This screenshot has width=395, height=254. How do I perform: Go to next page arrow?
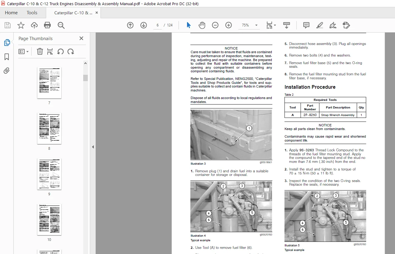point(144,25)
